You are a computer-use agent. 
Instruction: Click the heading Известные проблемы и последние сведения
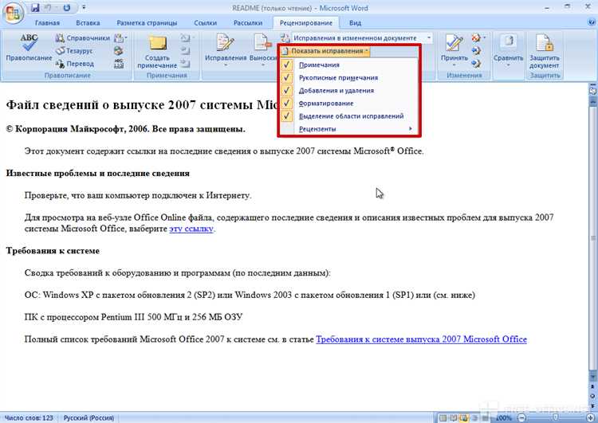point(97,174)
